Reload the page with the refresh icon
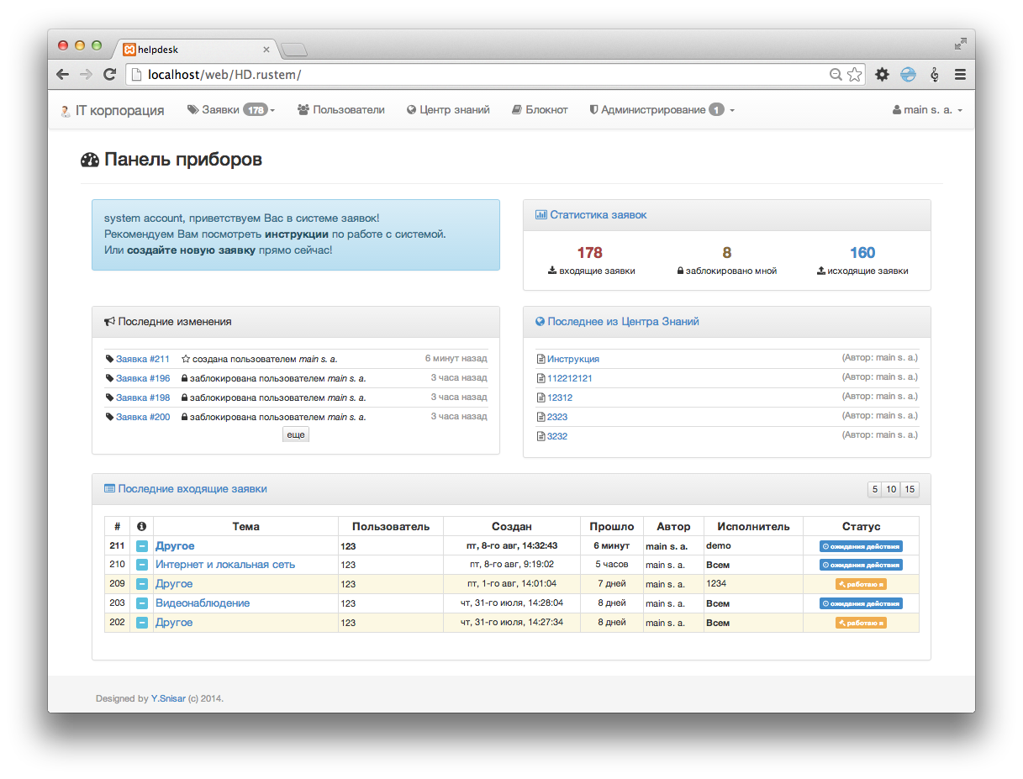The image size is (1023, 779). (x=109, y=75)
